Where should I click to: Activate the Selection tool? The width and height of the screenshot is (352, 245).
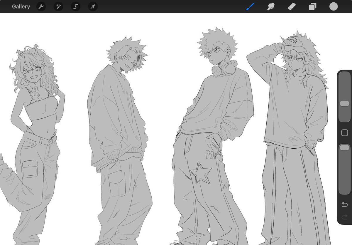pyautogui.click(x=76, y=6)
